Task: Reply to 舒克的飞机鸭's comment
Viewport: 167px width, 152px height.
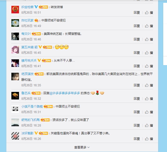Action: click(137, 125)
